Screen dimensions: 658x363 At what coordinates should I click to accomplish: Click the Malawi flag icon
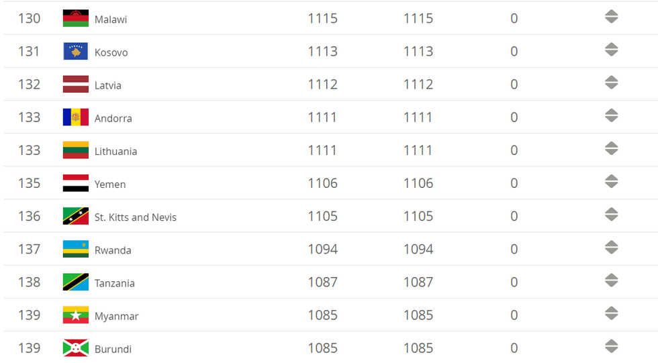tap(76, 18)
